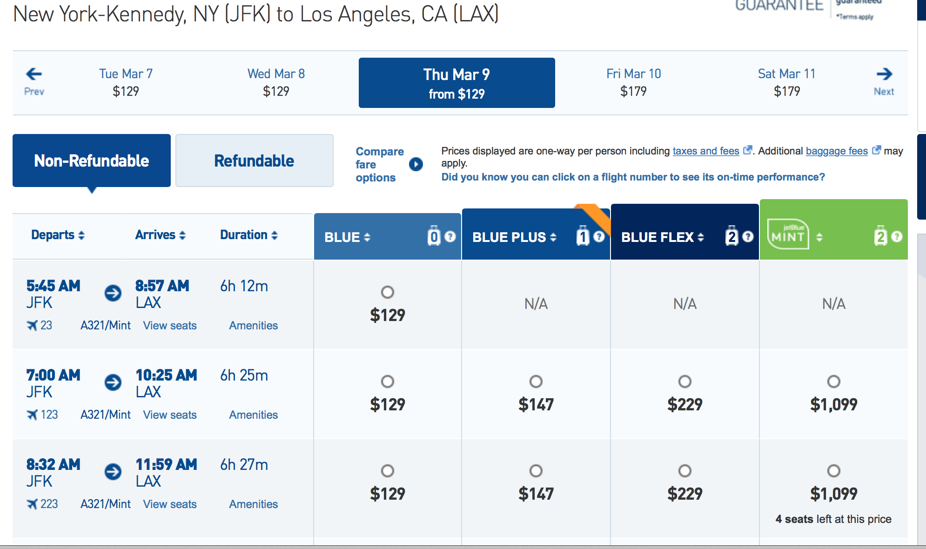The width and height of the screenshot is (926, 549).
Task: Click the Prev left arrow icon
Action: 34,74
